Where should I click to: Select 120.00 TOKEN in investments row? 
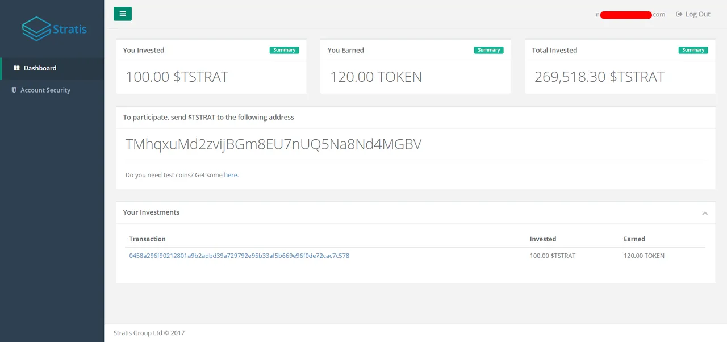click(644, 256)
